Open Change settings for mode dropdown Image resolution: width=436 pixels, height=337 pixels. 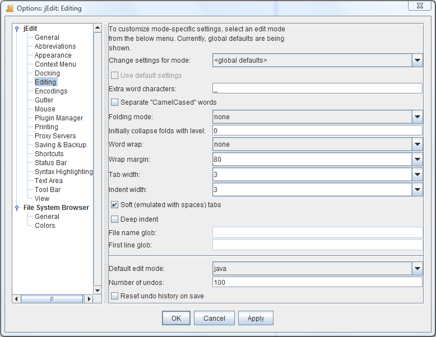point(318,60)
